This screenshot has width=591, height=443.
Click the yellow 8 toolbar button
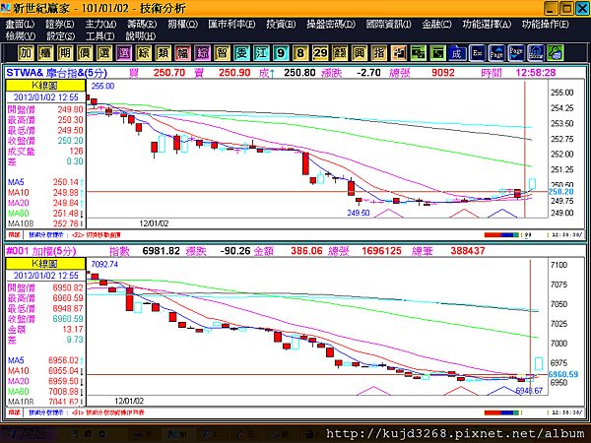point(300,53)
